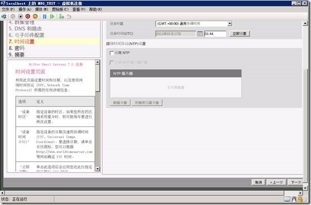Screen dimensions: 311x205
Task: Open the 剪贴板(C) menu
Action: [x=60, y=9]
